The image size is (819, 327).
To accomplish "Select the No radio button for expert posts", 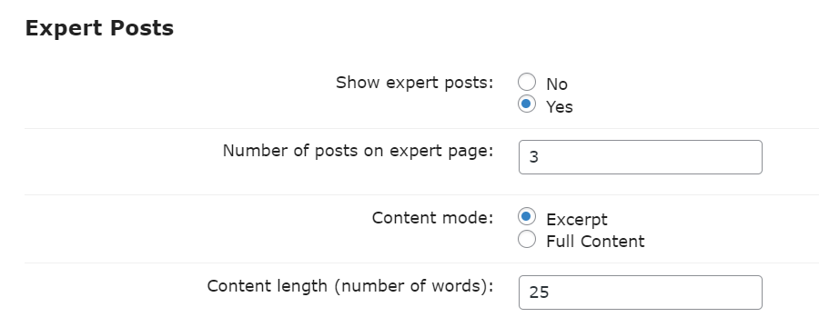I will [x=527, y=82].
